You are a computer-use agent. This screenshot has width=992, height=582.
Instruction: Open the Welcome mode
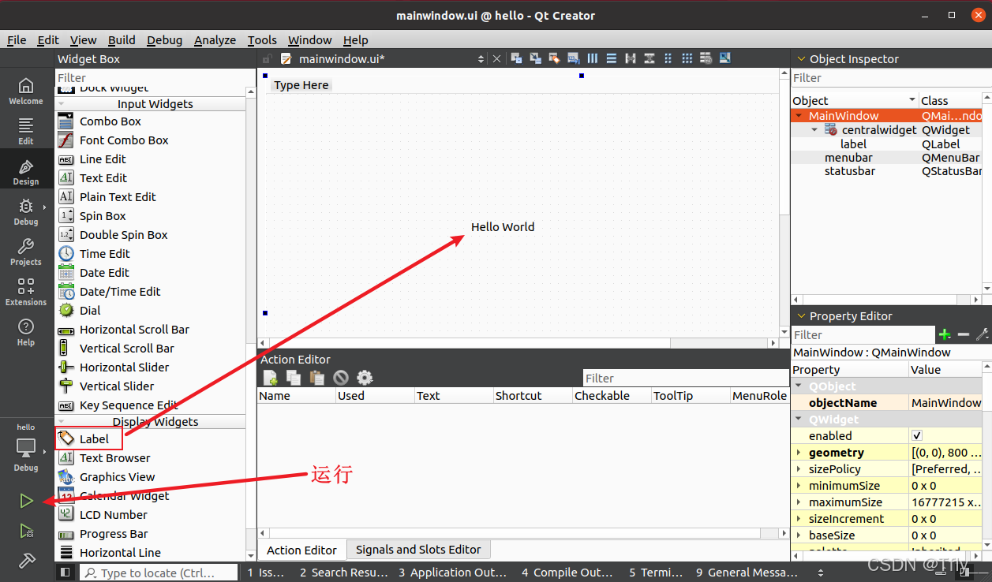26,91
